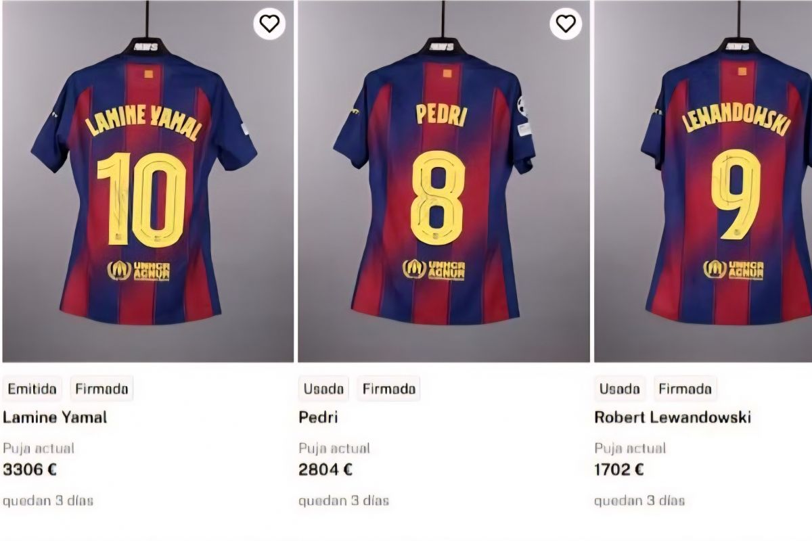Select the Firmada tag on Yamal listing
This screenshot has width=812, height=541.
coord(101,389)
